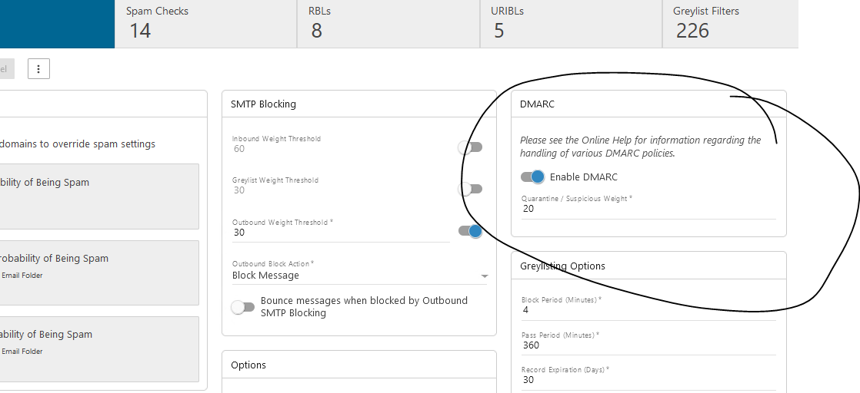Viewport: 860px width, 393px height.
Task: Enable bounce messages for Outbound SMTP Blocking
Action: pos(243,307)
